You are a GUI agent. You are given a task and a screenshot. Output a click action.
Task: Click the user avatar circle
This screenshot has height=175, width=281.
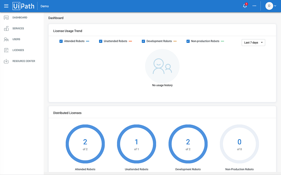(269, 6)
